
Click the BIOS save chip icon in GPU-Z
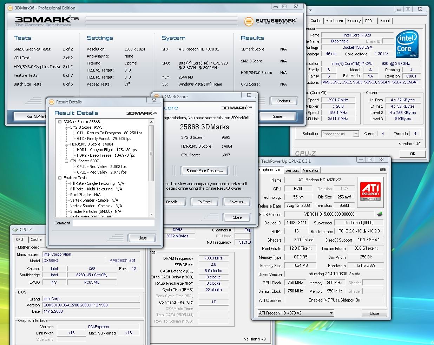point(380,214)
